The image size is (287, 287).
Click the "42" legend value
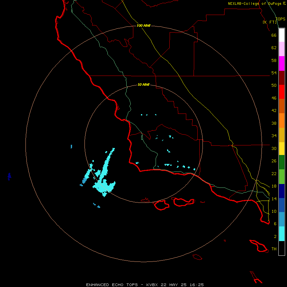274,111
